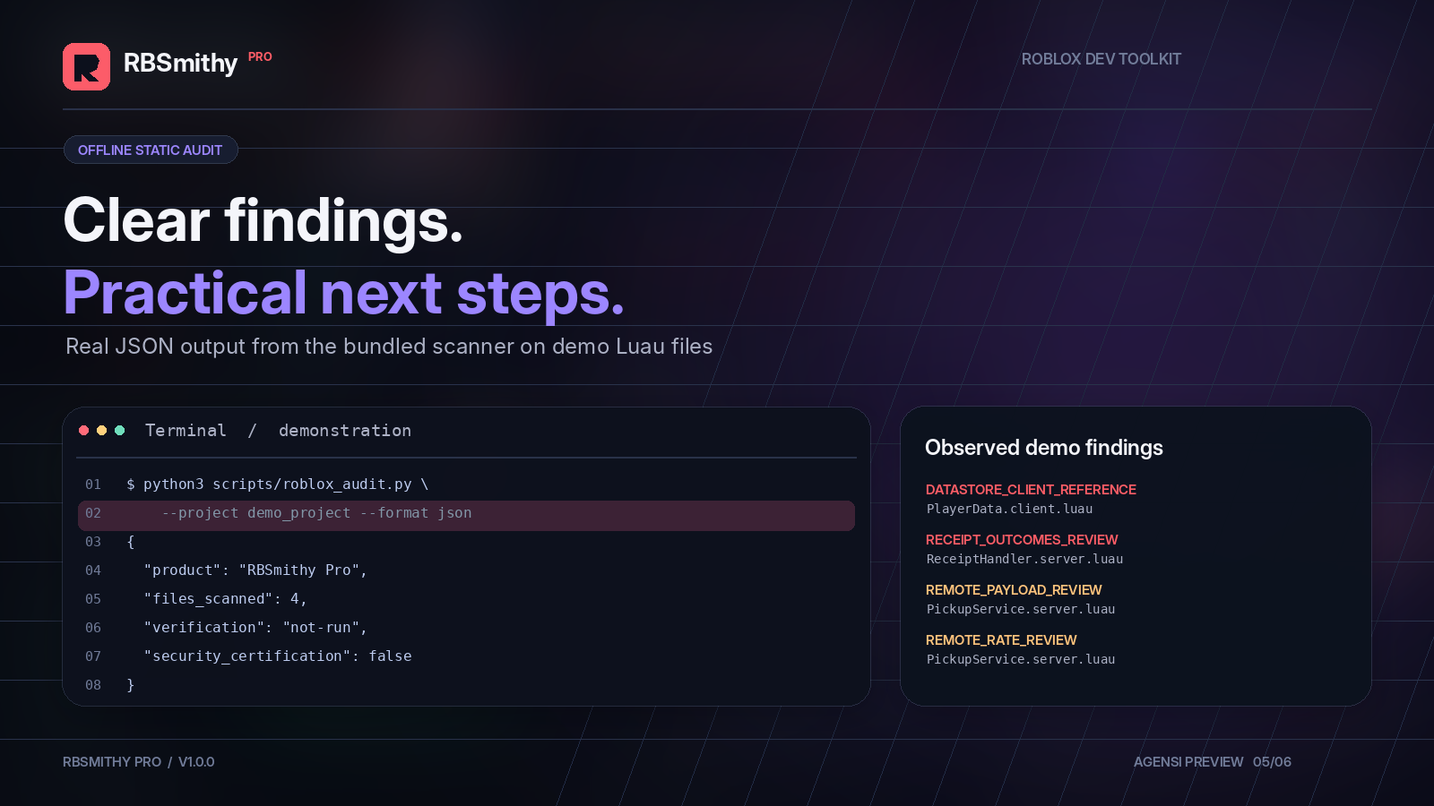This screenshot has height=806, width=1434.
Task: Click the opening brace on line 03
Action: click(131, 542)
